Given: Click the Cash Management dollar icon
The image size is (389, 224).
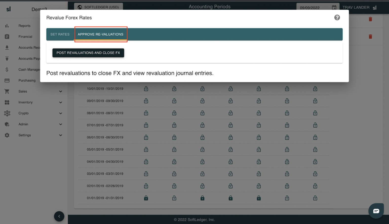Looking at the screenshot, I should [7, 70].
